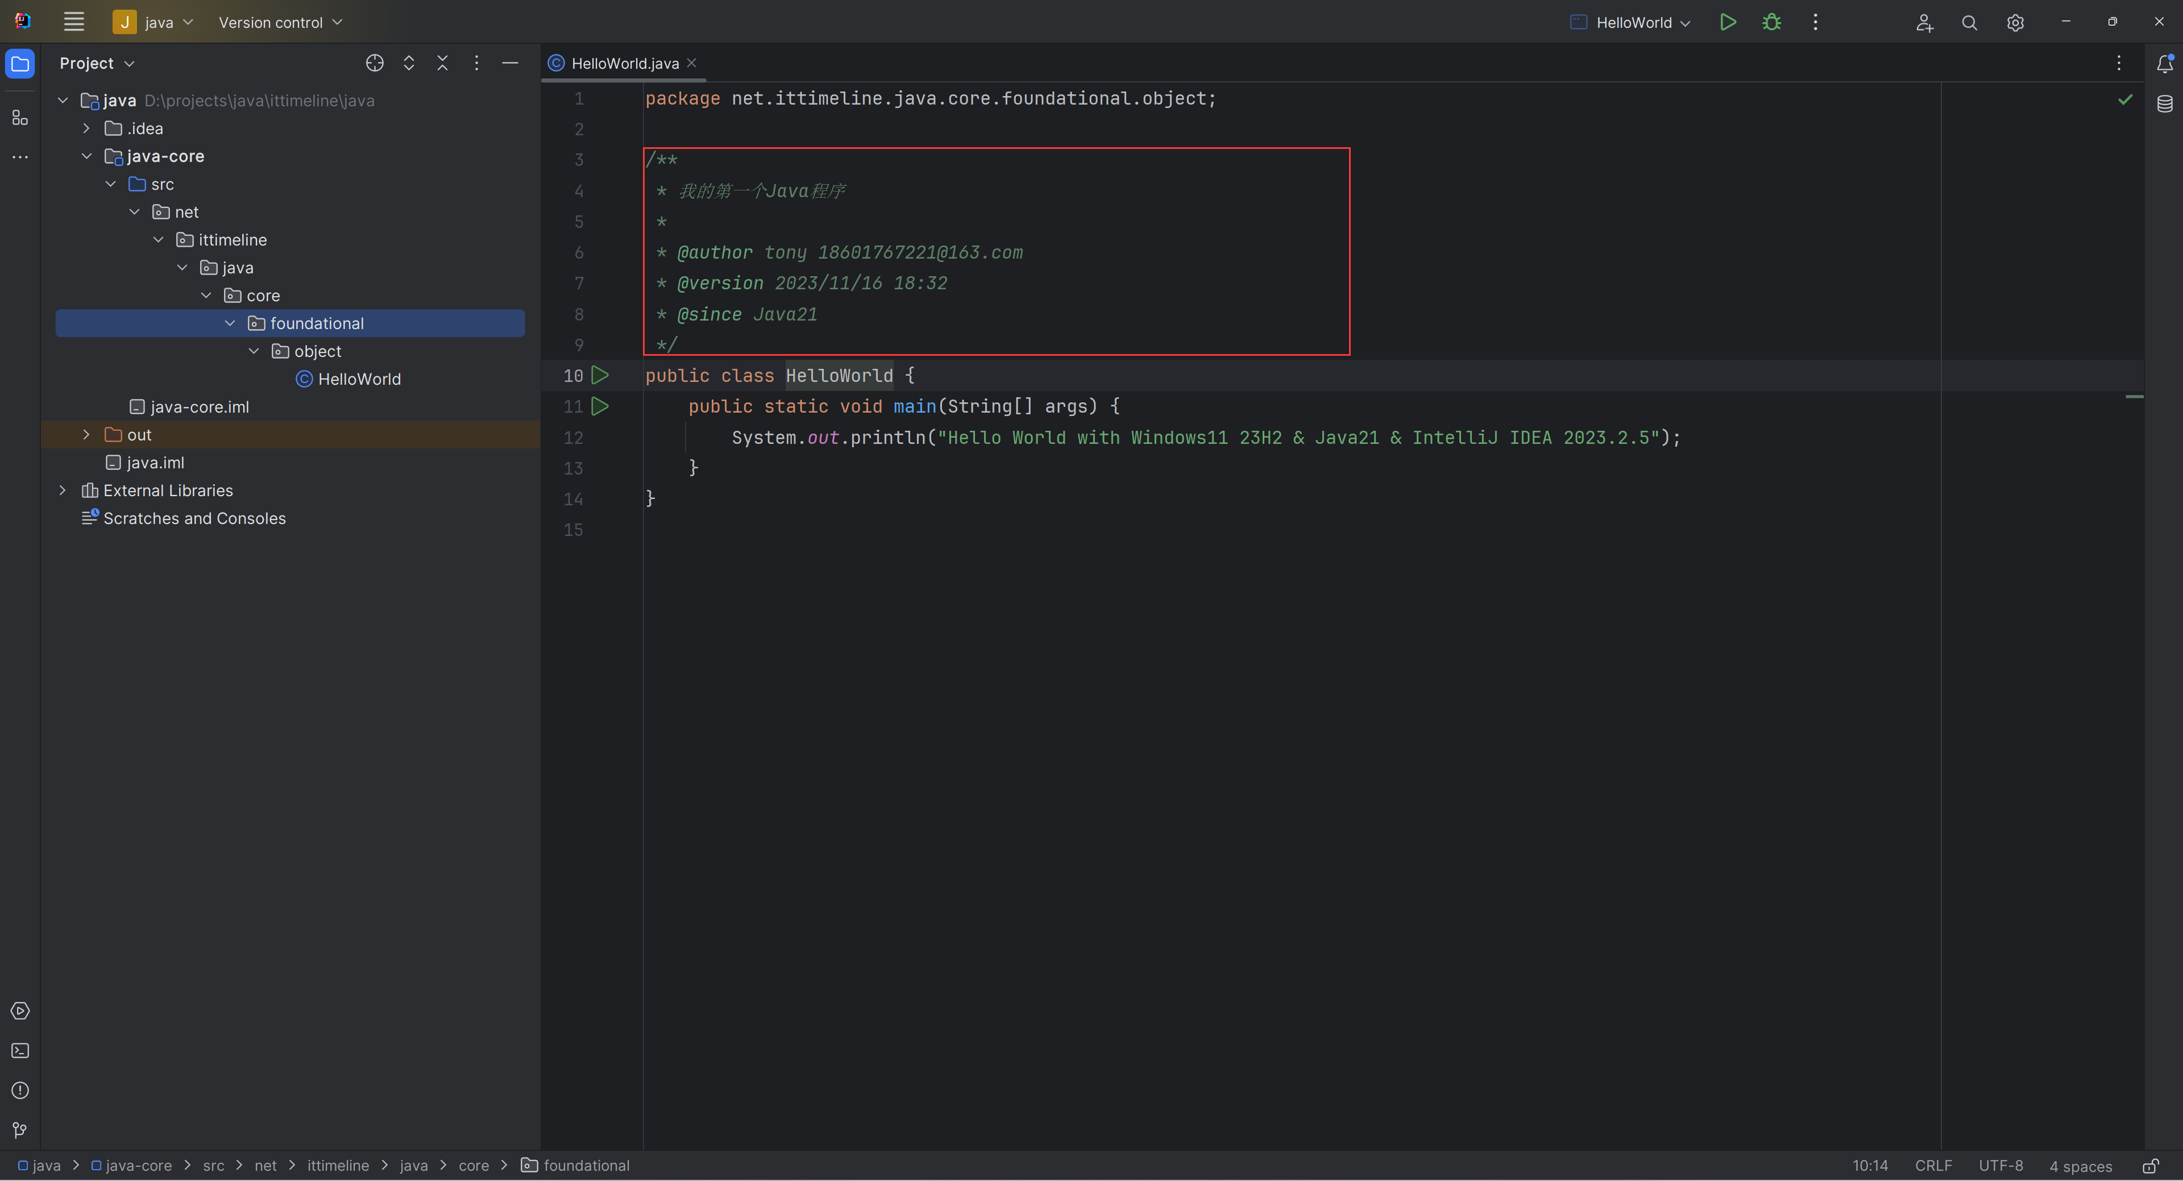This screenshot has width=2183, height=1181.
Task: Click foundational breadcrumb in navigation bar
Action: click(575, 1167)
